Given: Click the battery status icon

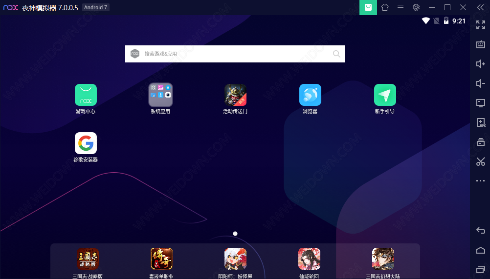Looking at the screenshot, I should click(446, 21).
